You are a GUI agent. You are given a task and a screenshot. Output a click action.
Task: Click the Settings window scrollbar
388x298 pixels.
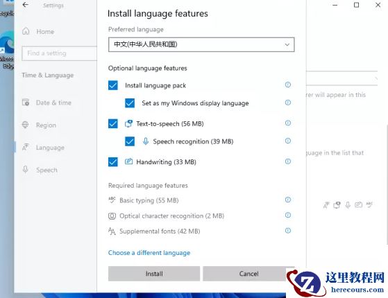tap(387, 184)
